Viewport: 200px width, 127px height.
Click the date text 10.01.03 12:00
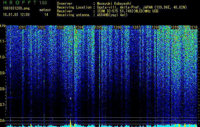click(x=16, y=15)
